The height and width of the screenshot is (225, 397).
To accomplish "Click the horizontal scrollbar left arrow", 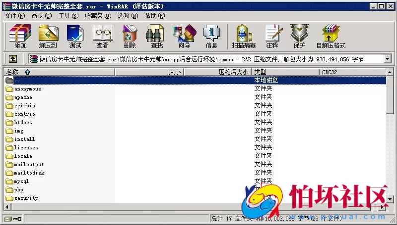I will point(7,207).
